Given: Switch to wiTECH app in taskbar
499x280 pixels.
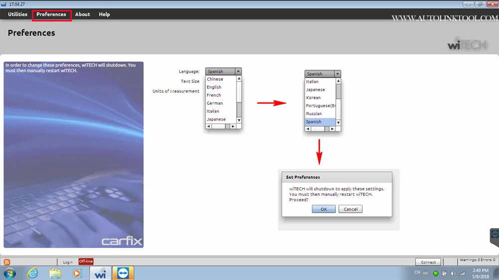Looking at the screenshot, I should 100,273.
